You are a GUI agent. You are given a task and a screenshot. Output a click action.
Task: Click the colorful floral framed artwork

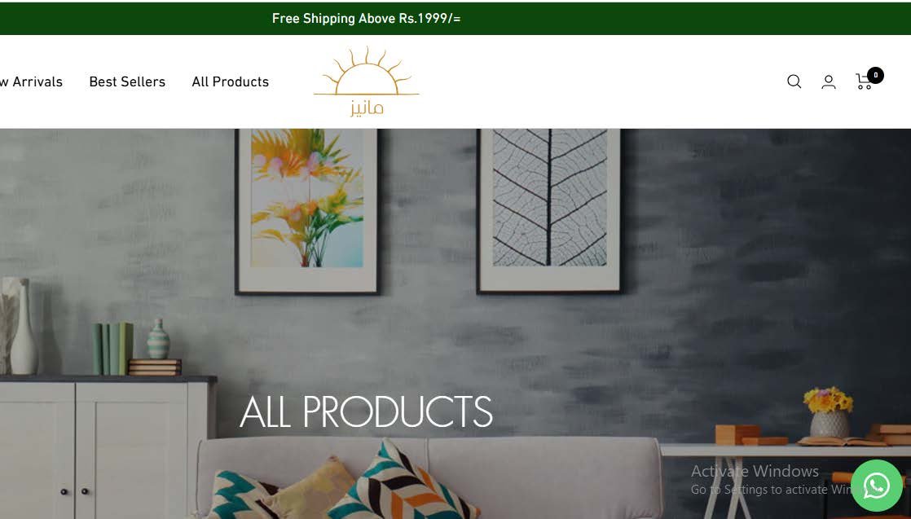(308, 211)
